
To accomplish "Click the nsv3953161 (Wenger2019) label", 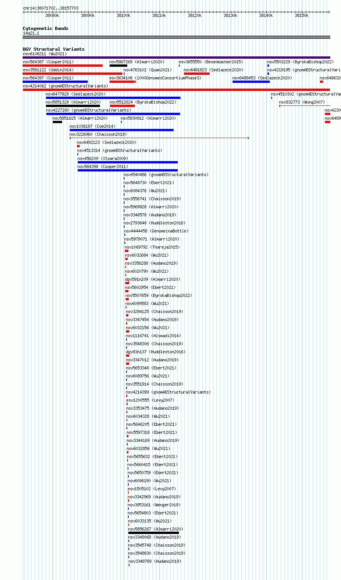I will pyautogui.click(x=154, y=505).
